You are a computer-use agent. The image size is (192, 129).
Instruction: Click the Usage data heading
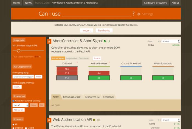[19, 40]
